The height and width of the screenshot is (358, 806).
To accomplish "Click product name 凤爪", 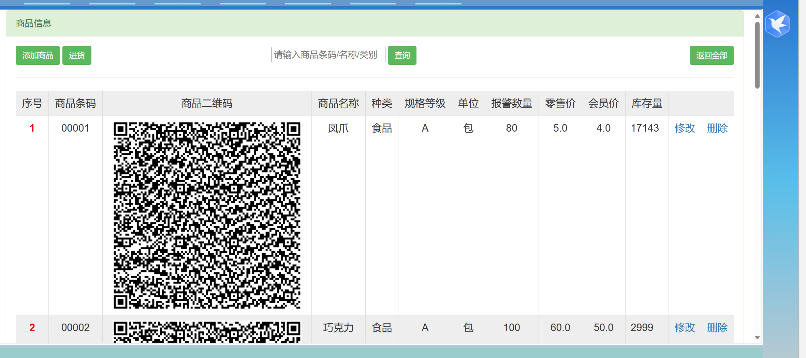I will point(338,128).
